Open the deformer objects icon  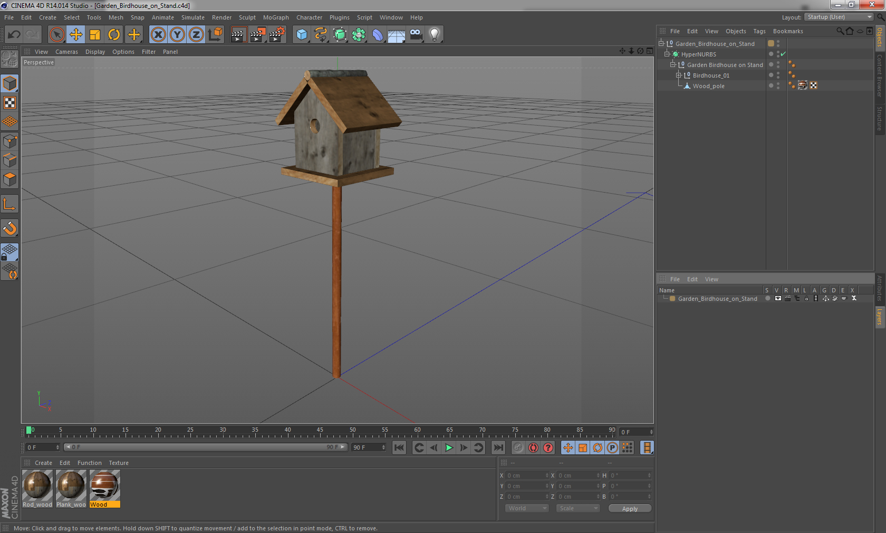[378, 35]
